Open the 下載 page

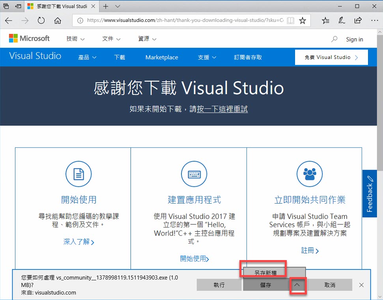coord(120,57)
